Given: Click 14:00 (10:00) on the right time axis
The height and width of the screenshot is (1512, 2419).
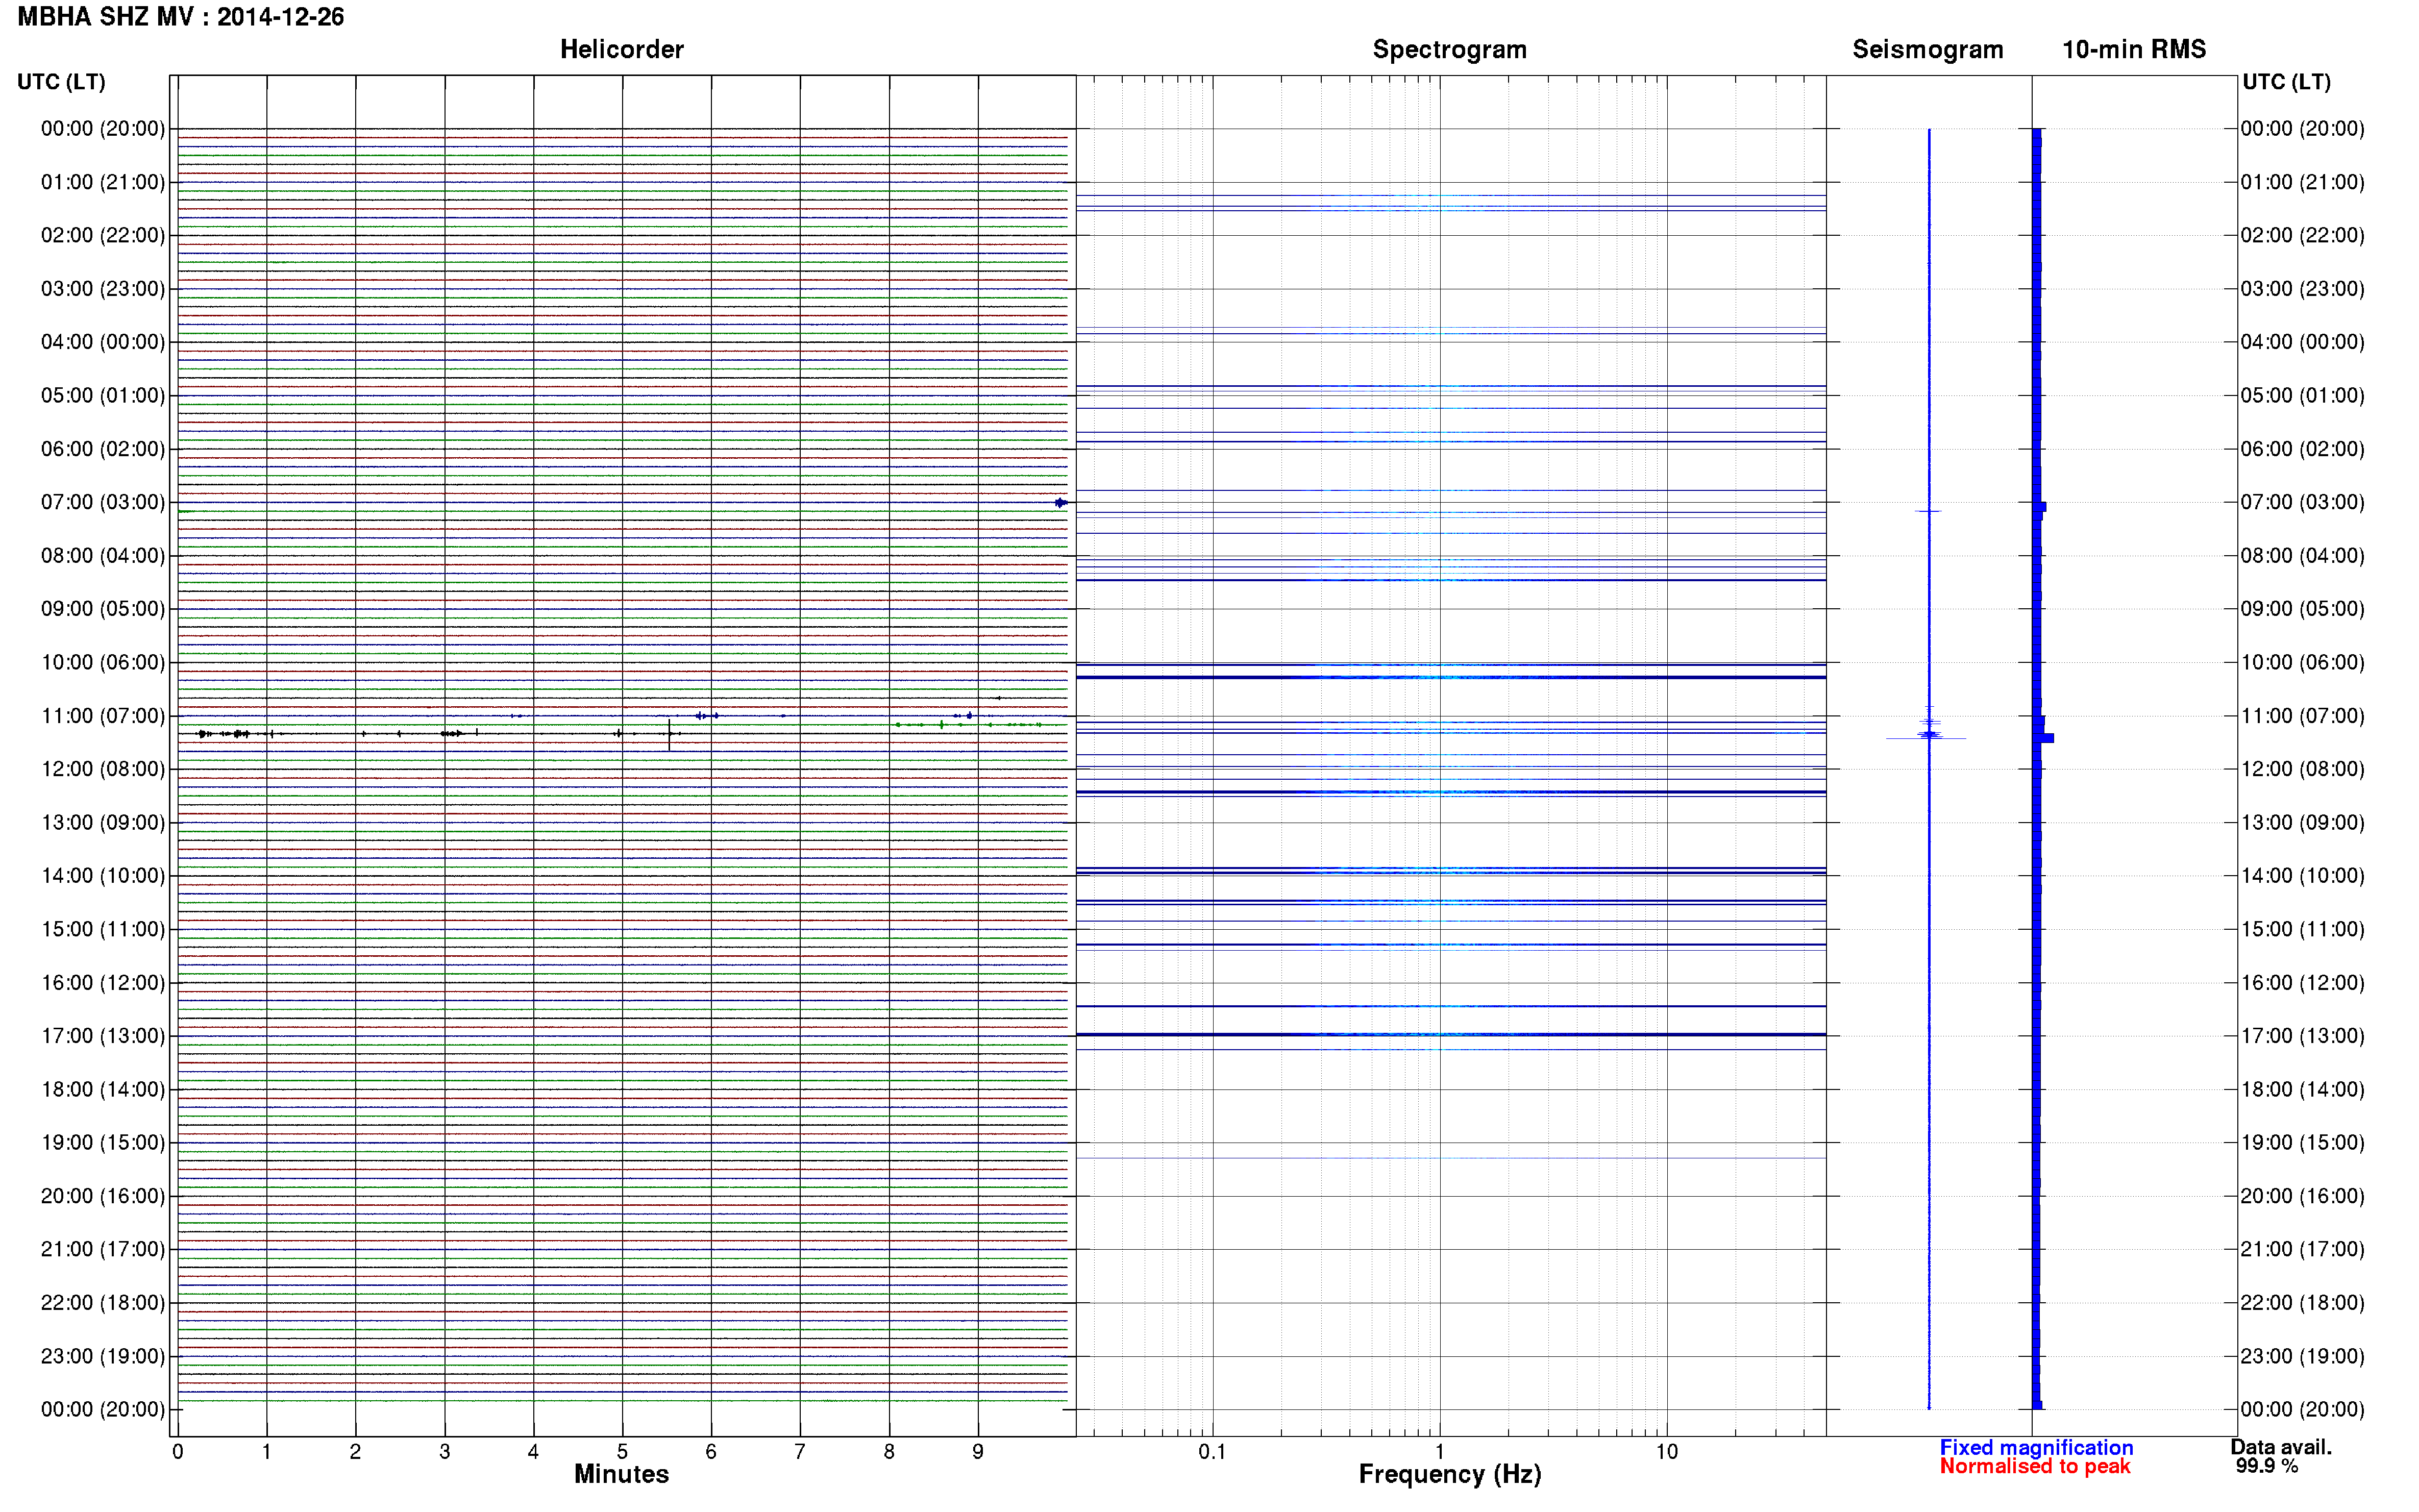Looking at the screenshot, I should click(2302, 876).
